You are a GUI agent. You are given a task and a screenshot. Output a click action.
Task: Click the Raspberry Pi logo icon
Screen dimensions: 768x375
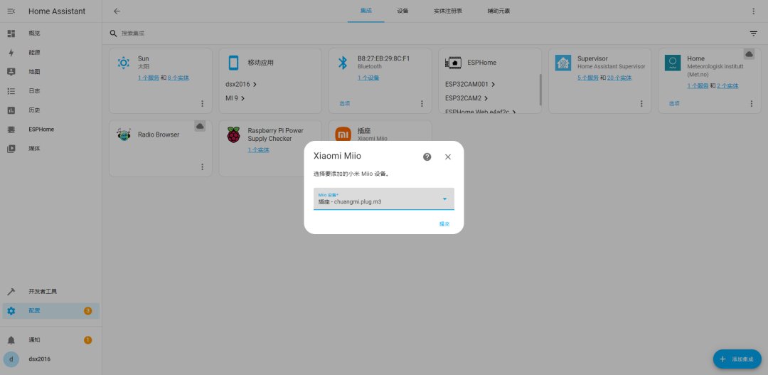point(234,134)
